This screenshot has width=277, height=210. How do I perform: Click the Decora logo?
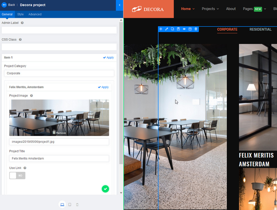tap(148, 9)
